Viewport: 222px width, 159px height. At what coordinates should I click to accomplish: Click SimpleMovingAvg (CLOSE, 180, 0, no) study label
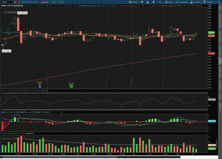pyautogui.click(x=134, y=6)
